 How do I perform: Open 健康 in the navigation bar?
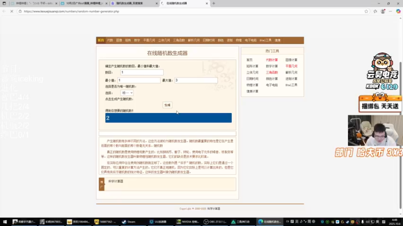[278, 40]
